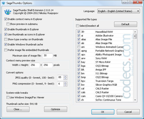Uncheck the ai Adobe Illustrator file type
This screenshot has height=119, width=144.
(x=79, y=36)
